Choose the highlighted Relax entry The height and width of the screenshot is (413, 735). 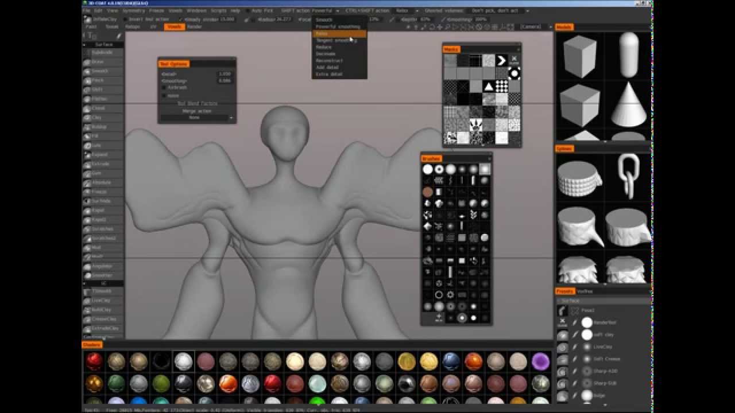pyautogui.click(x=339, y=33)
